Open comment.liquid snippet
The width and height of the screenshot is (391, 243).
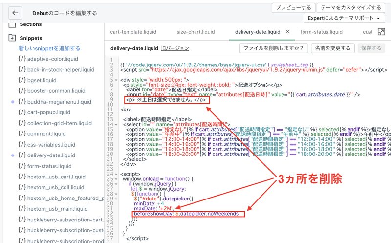(x=46, y=134)
